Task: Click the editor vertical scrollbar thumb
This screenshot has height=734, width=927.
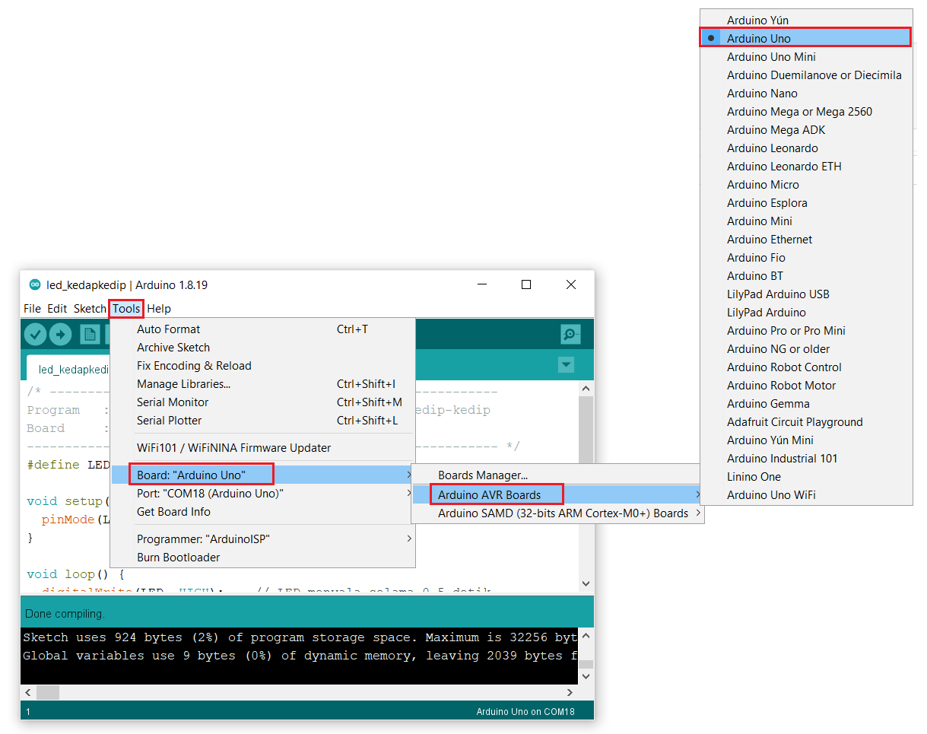Action: pyautogui.click(x=586, y=430)
